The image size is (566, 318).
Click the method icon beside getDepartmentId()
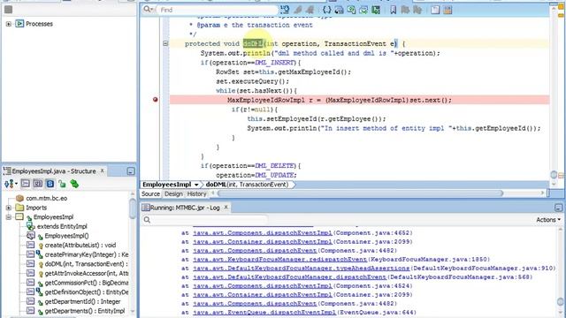click(30, 301)
